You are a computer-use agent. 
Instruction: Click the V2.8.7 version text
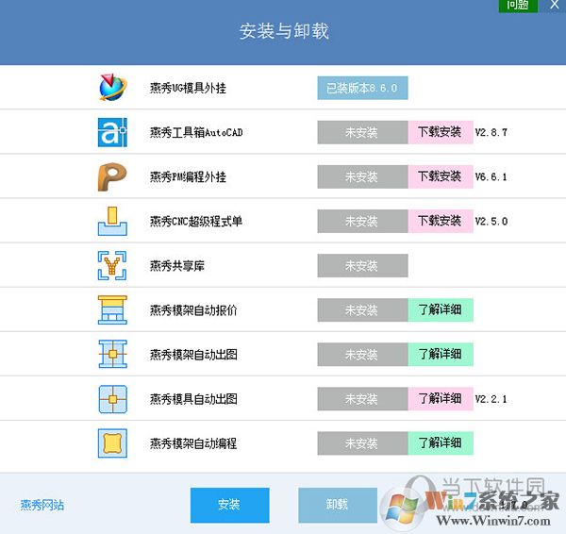coord(491,132)
